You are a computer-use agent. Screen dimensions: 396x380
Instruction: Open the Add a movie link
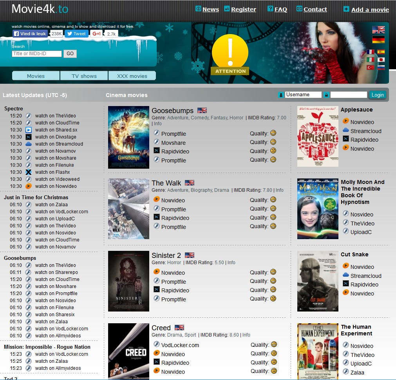coord(370,10)
